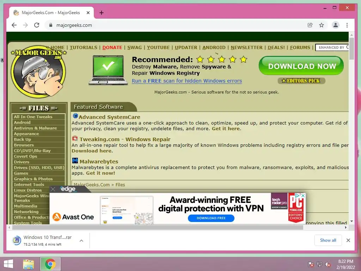This screenshot has width=361, height=271.
Task: Go back with the browser back arrow
Action: coord(14,25)
